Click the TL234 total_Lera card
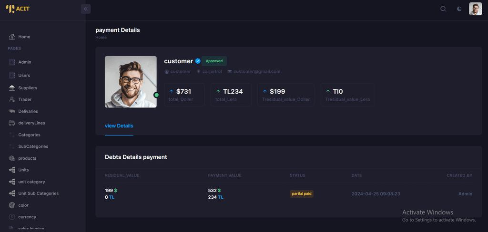 (x=231, y=95)
